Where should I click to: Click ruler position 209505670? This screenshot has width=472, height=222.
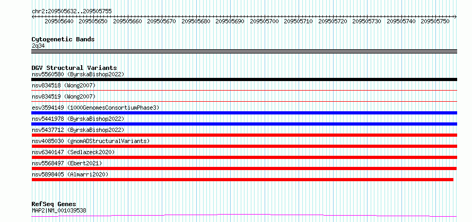pos(162,21)
